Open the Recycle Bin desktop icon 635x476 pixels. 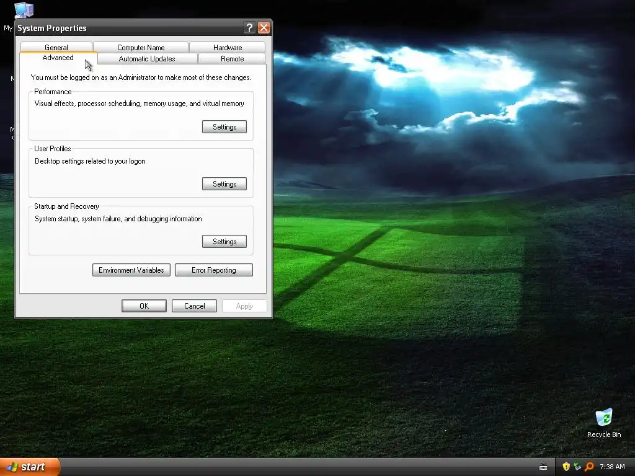pos(604,423)
